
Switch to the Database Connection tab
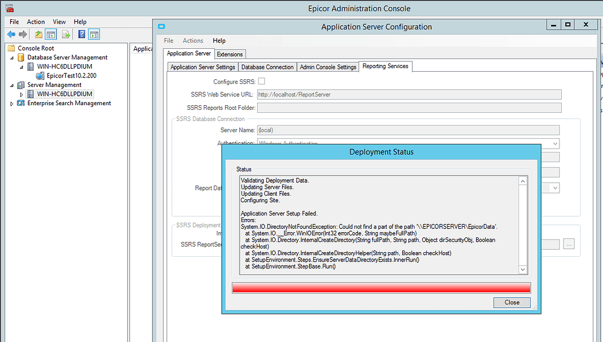pos(267,67)
